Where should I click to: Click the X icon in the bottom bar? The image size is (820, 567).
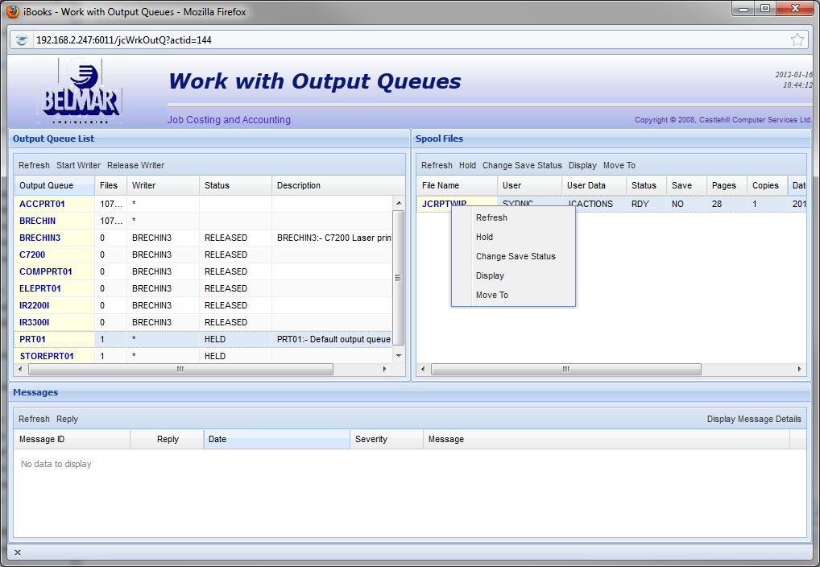point(18,553)
